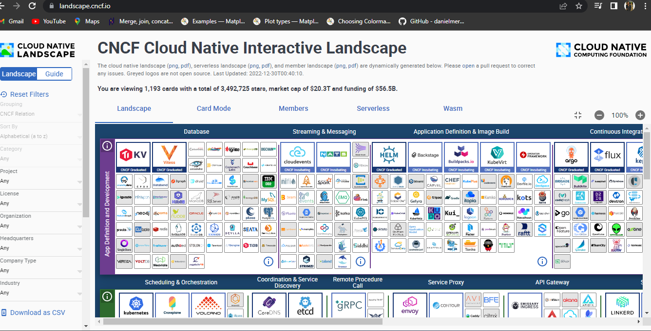
Task: Expand the License filter dropdown
Action: 41,203
